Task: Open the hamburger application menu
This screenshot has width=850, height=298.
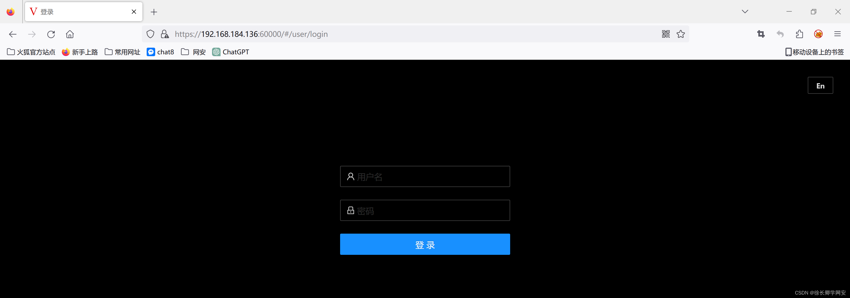Action: click(838, 34)
